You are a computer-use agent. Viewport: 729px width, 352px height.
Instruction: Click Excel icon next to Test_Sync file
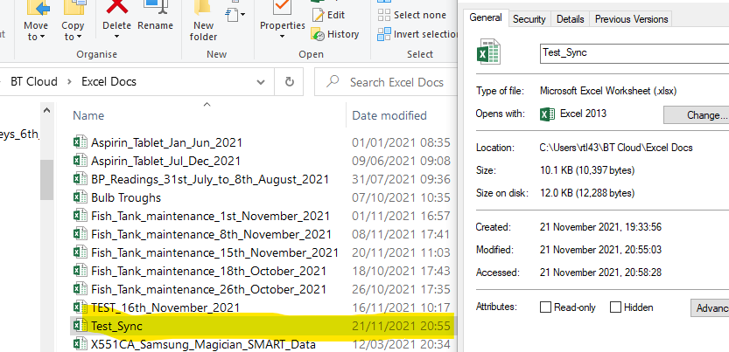[x=80, y=326]
